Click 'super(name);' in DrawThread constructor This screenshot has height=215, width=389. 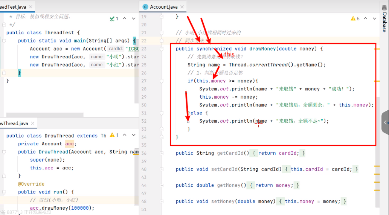(x=47, y=160)
